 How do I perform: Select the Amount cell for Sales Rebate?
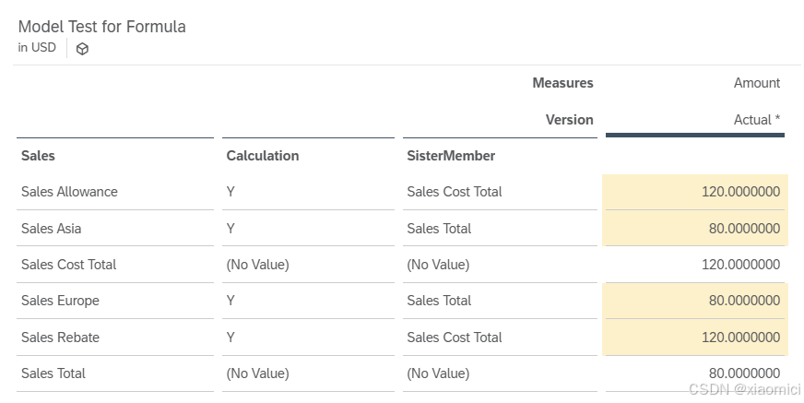[695, 338]
